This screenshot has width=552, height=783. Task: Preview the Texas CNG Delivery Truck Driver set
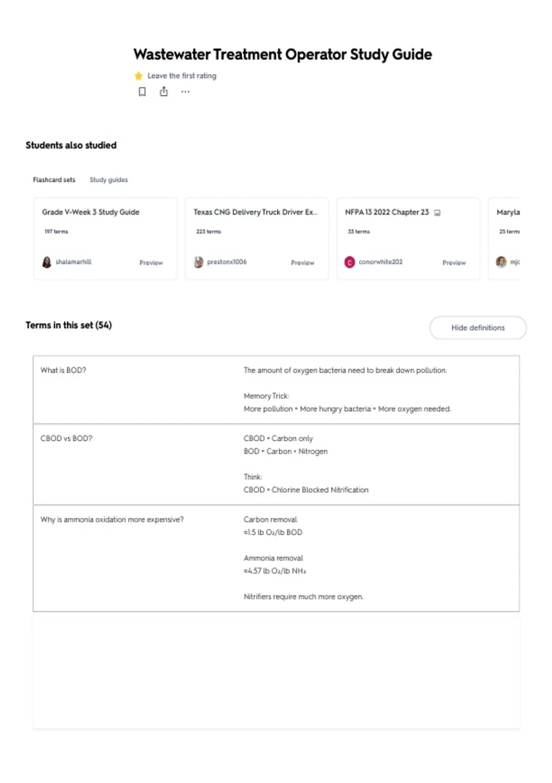click(x=302, y=263)
